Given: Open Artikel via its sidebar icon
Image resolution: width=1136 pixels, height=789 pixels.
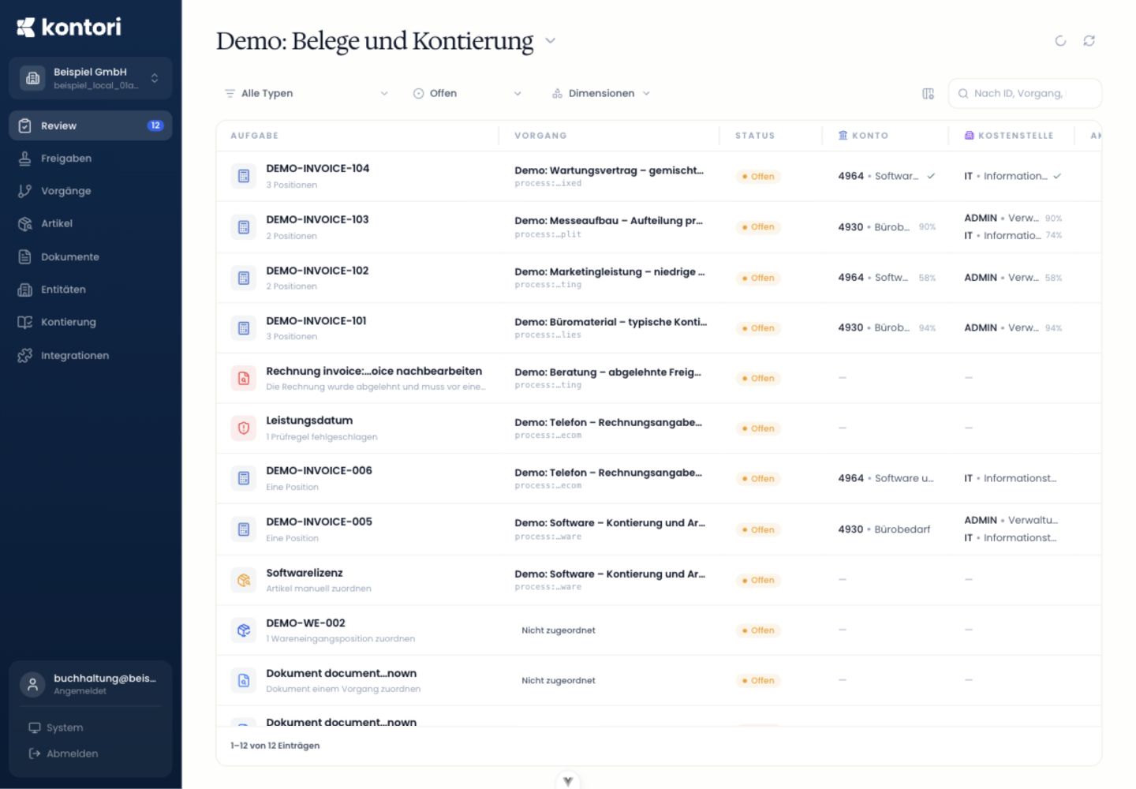Looking at the screenshot, I should [x=24, y=224].
